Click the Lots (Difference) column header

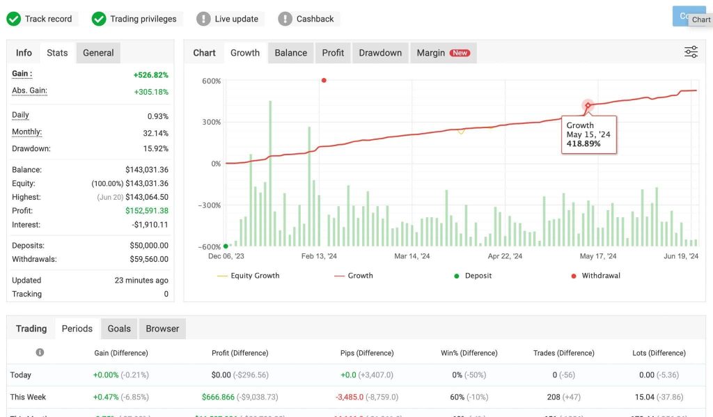pyautogui.click(x=659, y=353)
